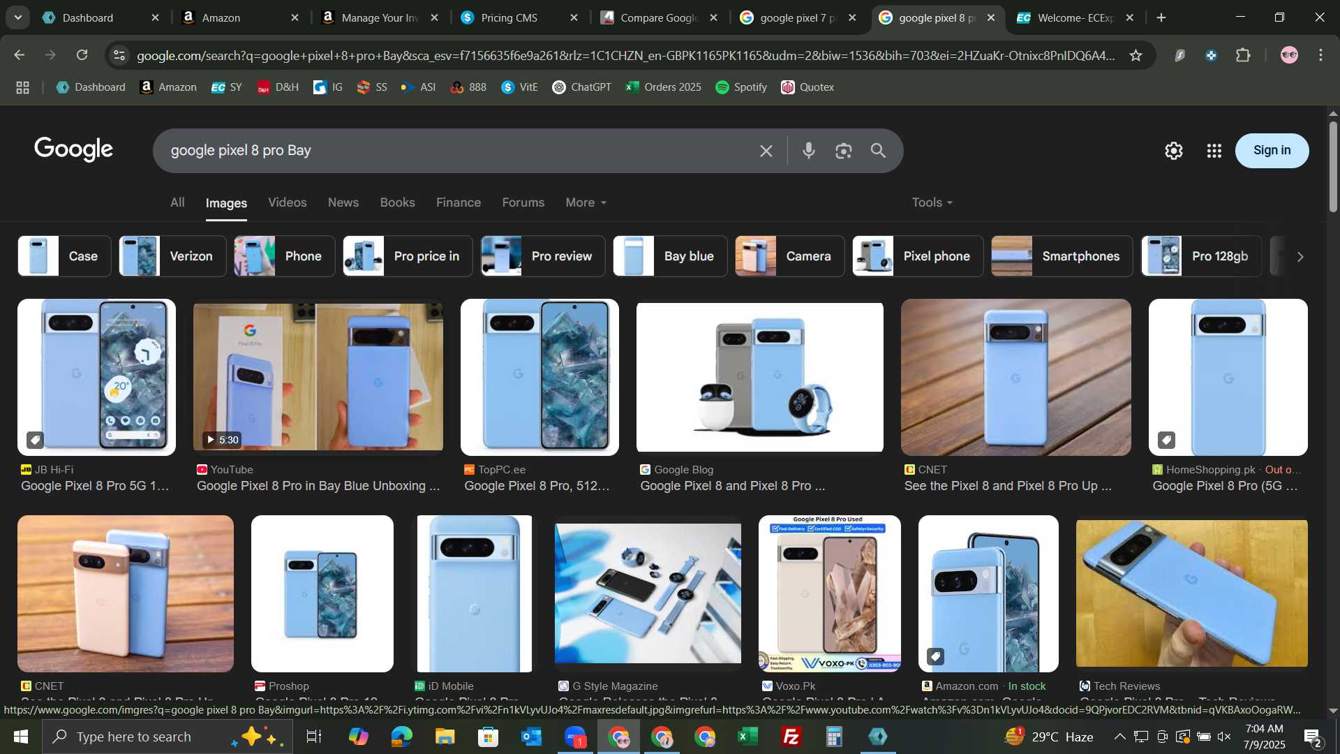Open Windows Start menu
This screenshot has height=754, width=1340.
coord(20,737)
